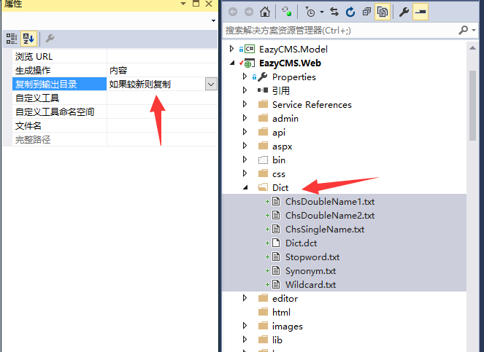Toggle the Preview Selected Items button
484x352 pixels.
click(x=420, y=12)
